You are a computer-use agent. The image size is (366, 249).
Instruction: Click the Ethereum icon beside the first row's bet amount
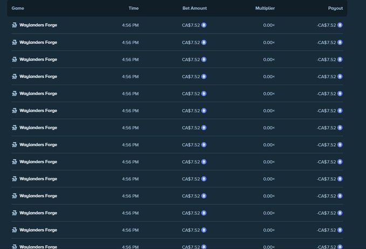(x=204, y=25)
